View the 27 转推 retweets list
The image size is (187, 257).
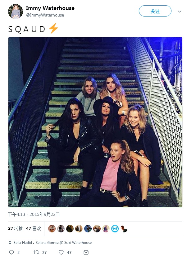coord(16,228)
